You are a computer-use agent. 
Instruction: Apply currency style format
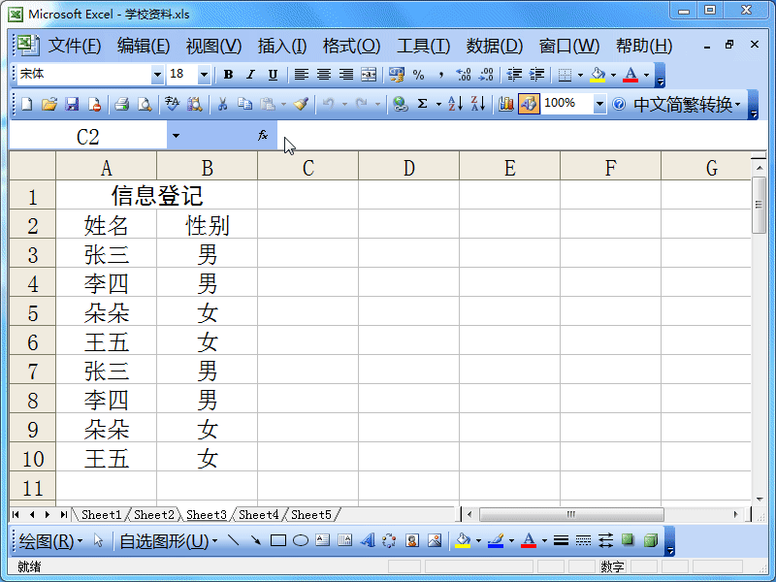[x=397, y=75]
